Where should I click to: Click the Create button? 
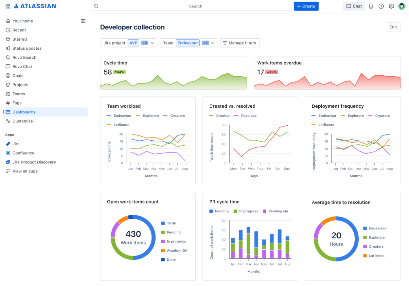click(306, 6)
